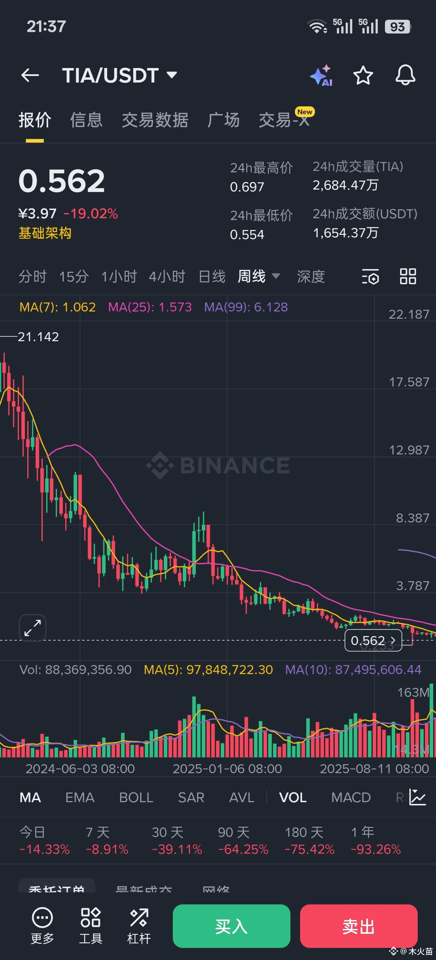Toggle the AVL indicator
This screenshot has height=960, width=436.
[x=242, y=797]
